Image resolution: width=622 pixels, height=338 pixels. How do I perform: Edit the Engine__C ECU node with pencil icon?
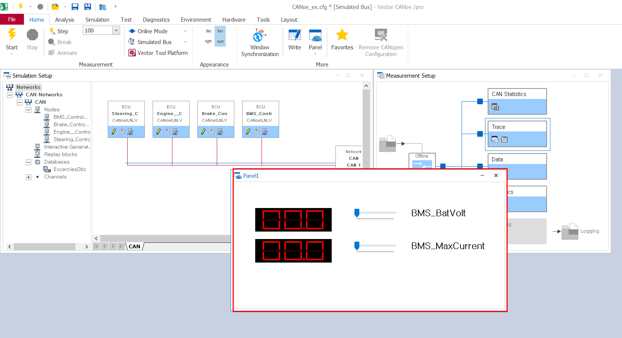pos(159,131)
